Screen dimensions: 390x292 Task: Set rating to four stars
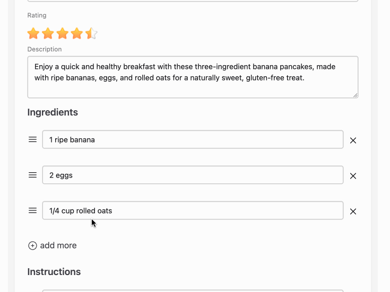pyautogui.click(x=77, y=33)
